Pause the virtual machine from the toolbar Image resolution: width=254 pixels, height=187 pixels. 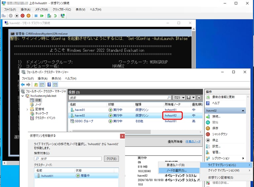click(36, 16)
